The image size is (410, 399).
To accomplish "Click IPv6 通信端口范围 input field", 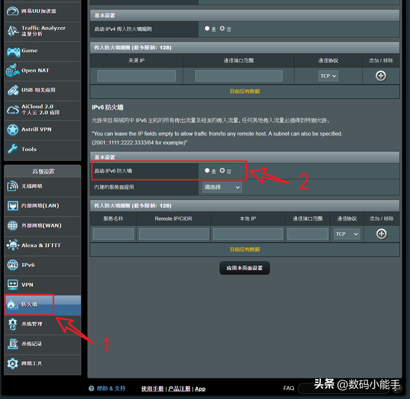I will [x=307, y=233].
